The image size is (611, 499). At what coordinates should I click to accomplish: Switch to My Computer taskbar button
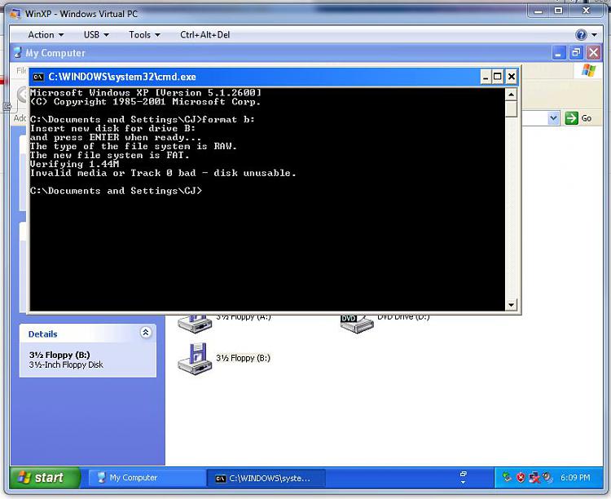147,478
